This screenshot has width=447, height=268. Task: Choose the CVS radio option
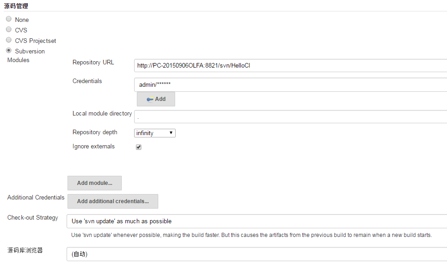[x=9, y=30]
